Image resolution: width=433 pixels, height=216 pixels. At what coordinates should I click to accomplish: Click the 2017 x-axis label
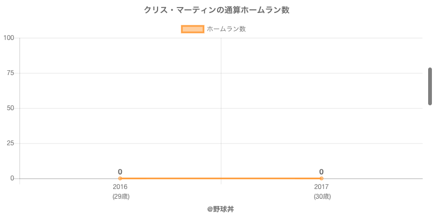(x=322, y=187)
